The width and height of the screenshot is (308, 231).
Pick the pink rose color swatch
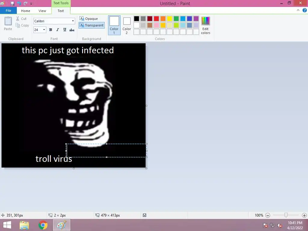pos(156,25)
